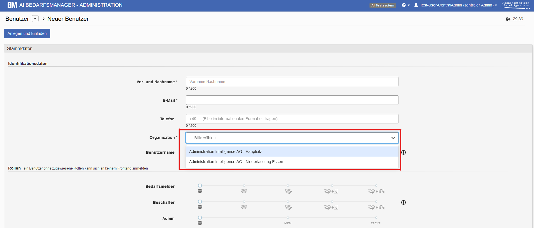Click info icon beside Beschaffer role row
Screen dimensions: 534x228
point(404,202)
